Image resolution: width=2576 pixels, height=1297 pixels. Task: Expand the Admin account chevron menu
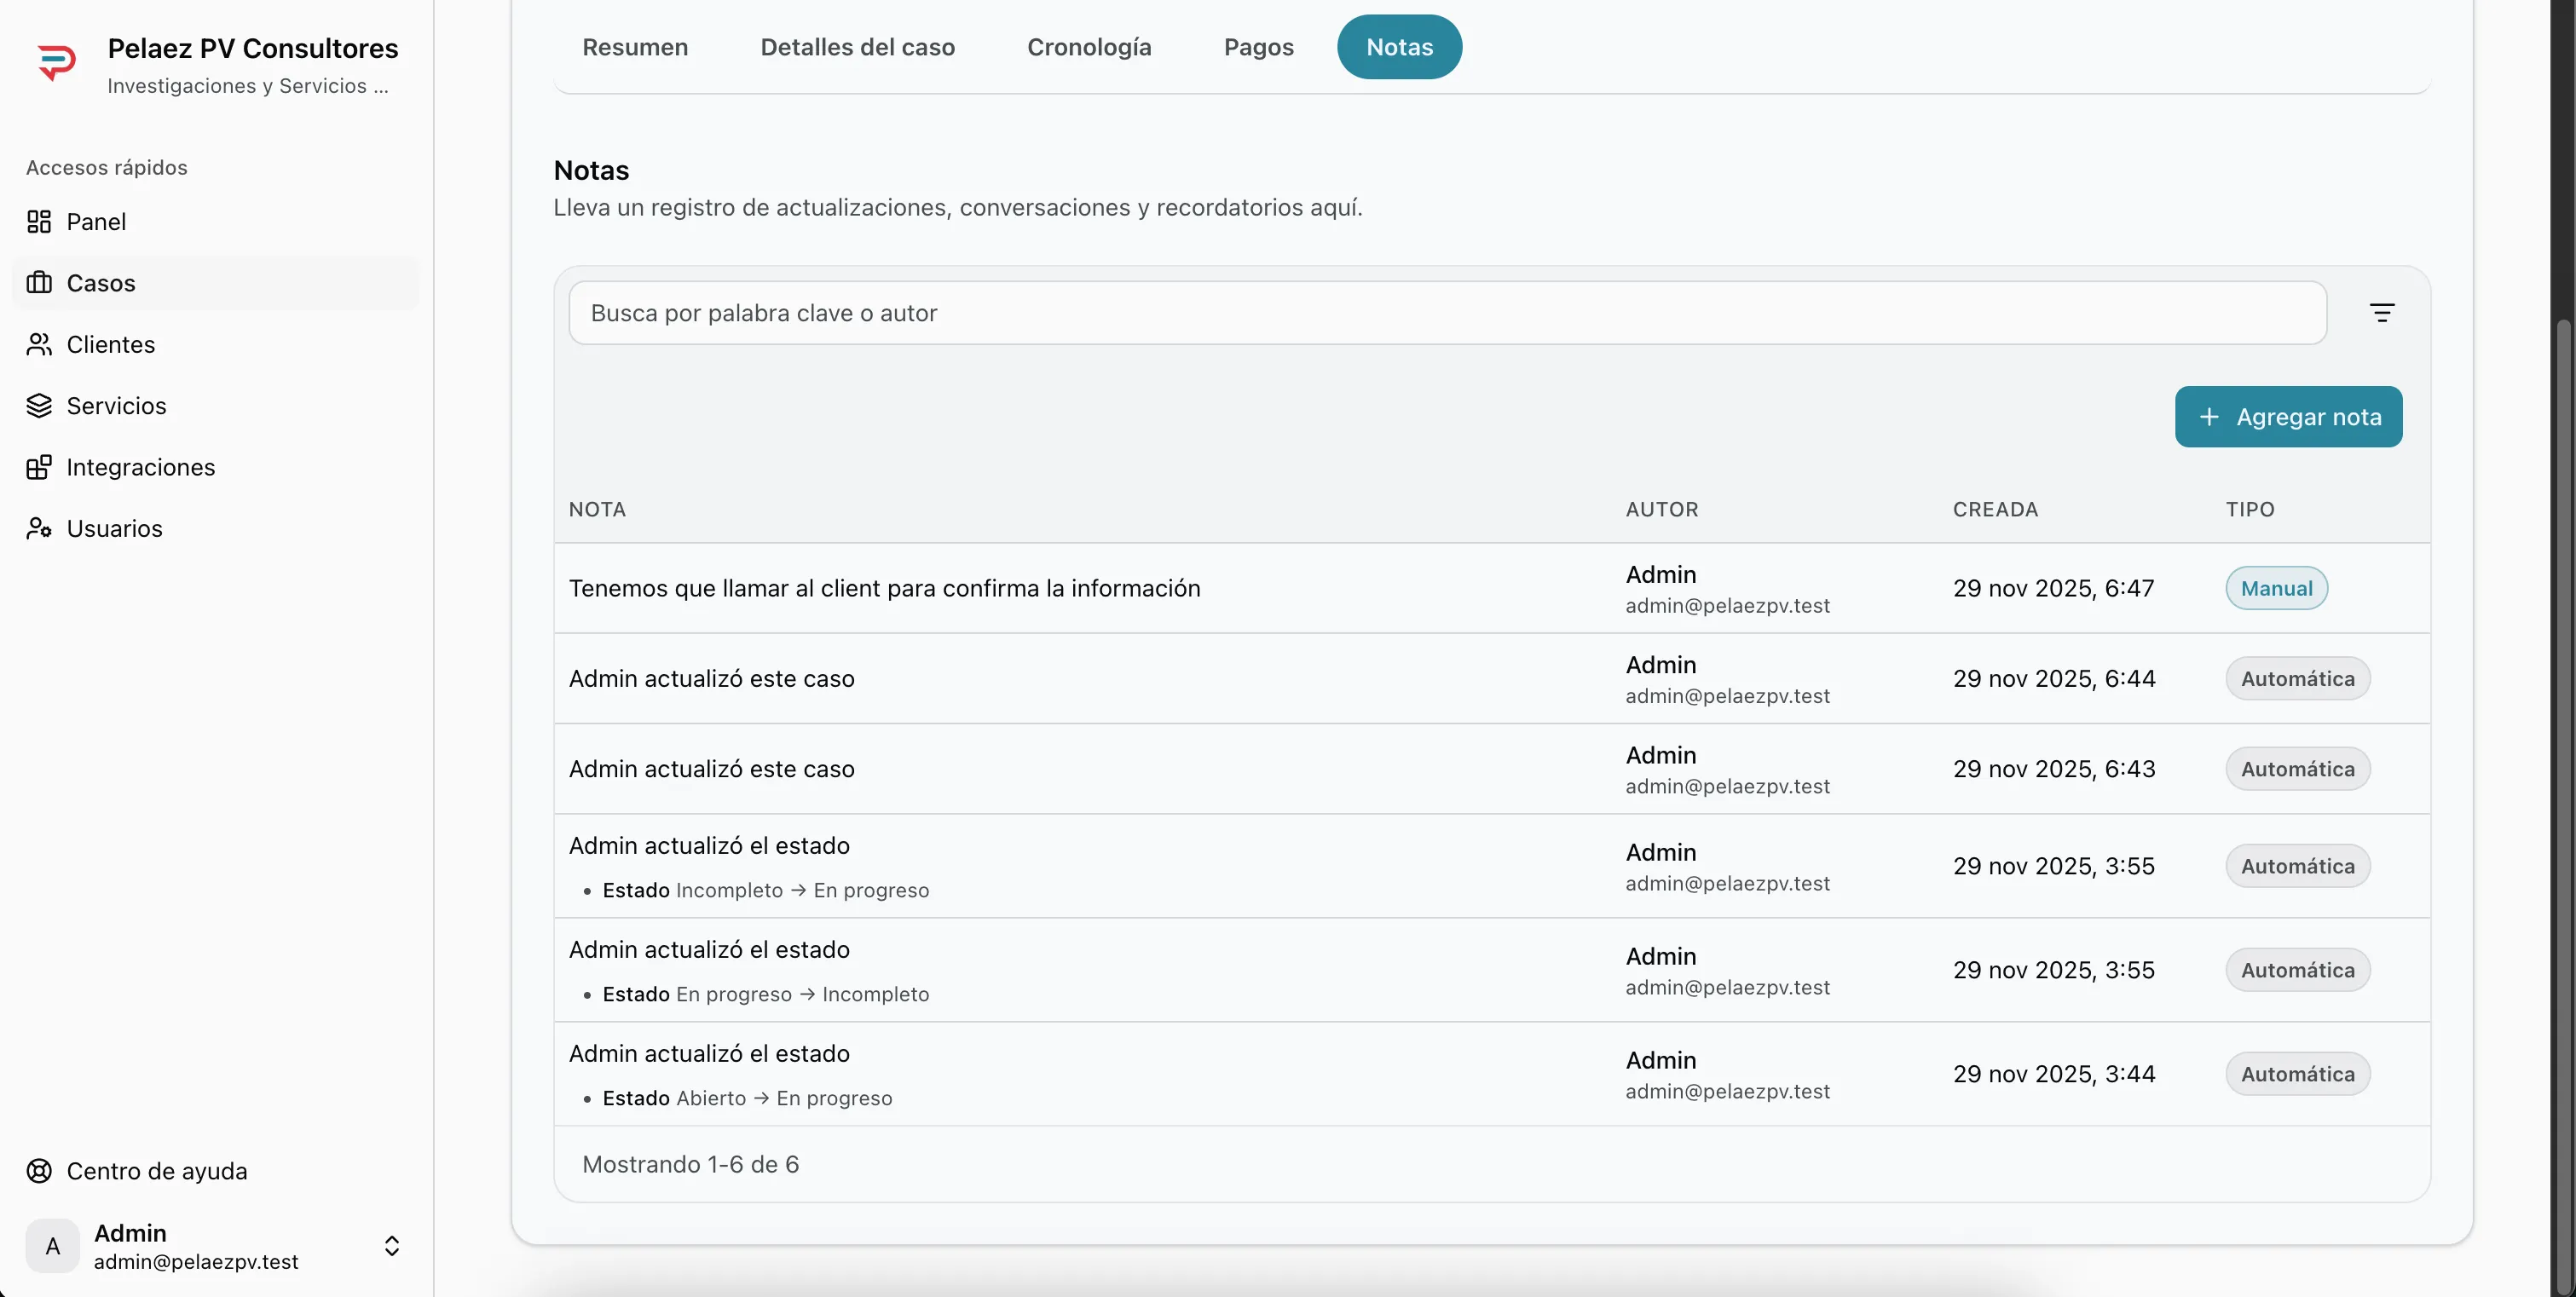tap(392, 1246)
